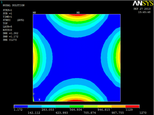Click legend value 987.755

[x=118, y=113]
